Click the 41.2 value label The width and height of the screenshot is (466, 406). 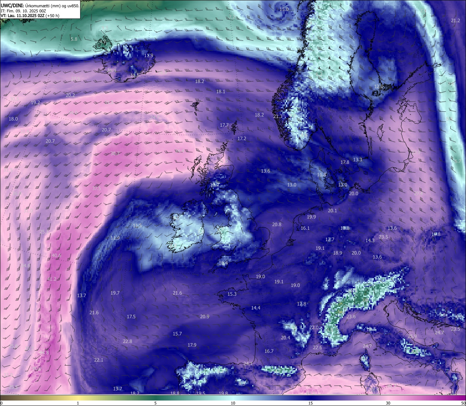52,279
